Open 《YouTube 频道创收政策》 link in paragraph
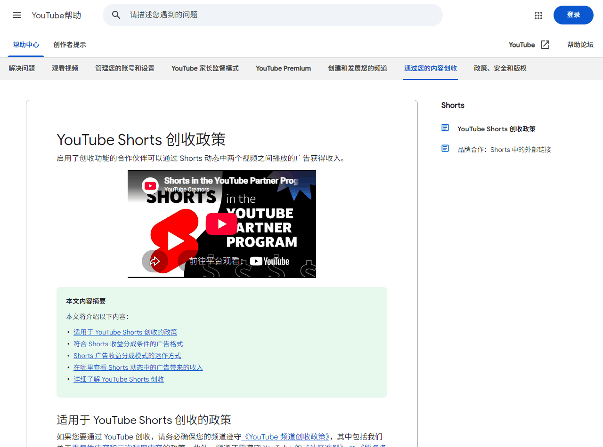The width and height of the screenshot is (603, 447). 285,437
